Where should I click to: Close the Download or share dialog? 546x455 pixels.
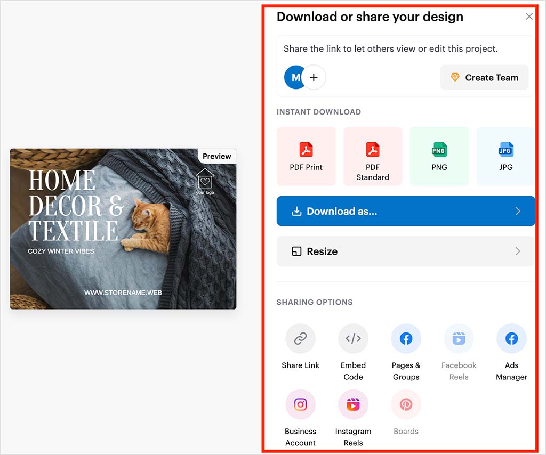tap(529, 17)
